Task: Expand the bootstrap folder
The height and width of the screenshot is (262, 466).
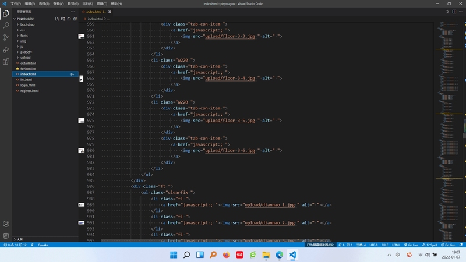Action: click(x=27, y=24)
